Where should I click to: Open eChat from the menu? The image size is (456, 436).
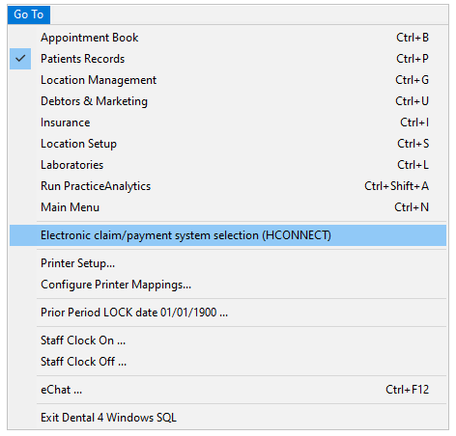pyautogui.click(x=228, y=390)
